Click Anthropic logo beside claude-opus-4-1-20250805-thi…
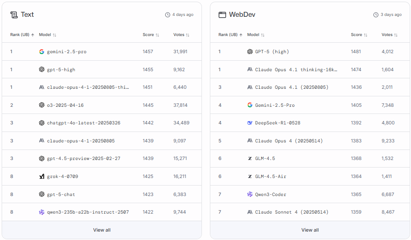This screenshot has width=411, height=240. pos(42,87)
